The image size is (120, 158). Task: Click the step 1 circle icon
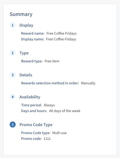tap(13, 25)
